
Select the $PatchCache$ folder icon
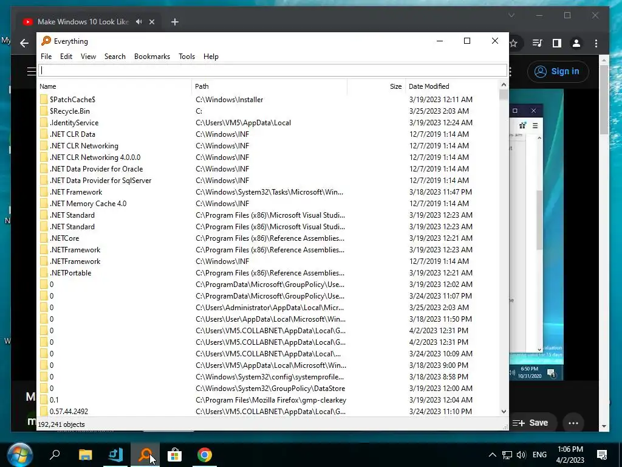tap(44, 99)
